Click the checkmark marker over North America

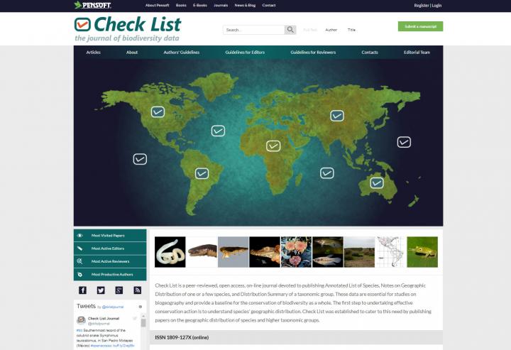click(x=158, y=111)
